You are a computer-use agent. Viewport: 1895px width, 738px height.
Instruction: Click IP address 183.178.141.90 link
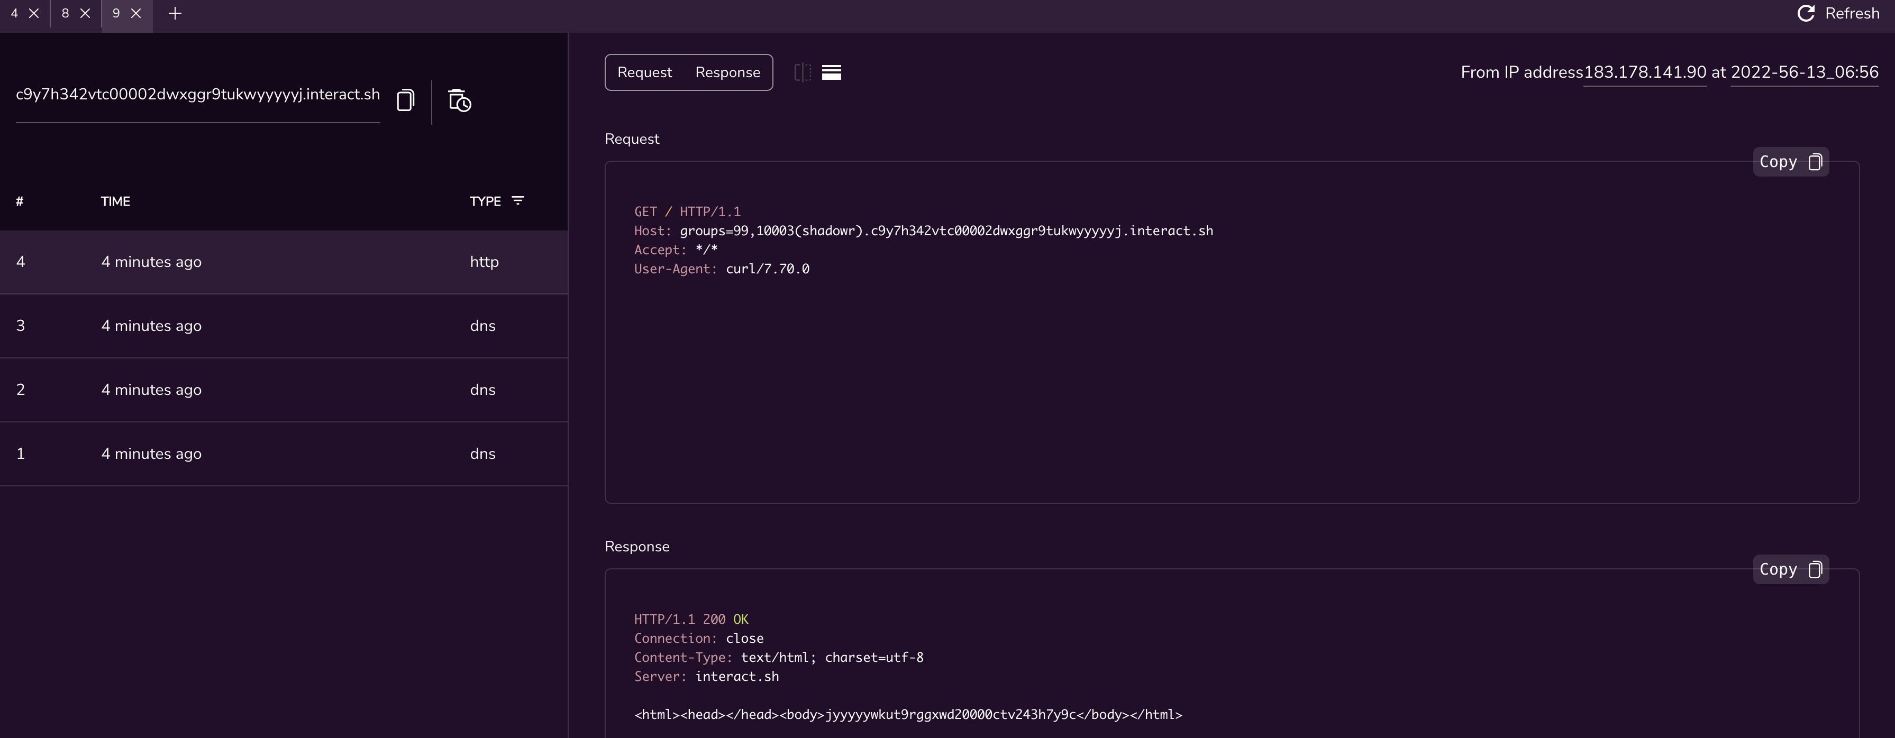pyautogui.click(x=1645, y=72)
